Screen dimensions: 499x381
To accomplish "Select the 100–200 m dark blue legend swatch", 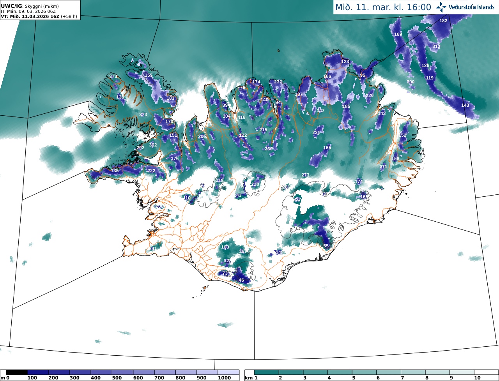I will (x=38, y=372).
